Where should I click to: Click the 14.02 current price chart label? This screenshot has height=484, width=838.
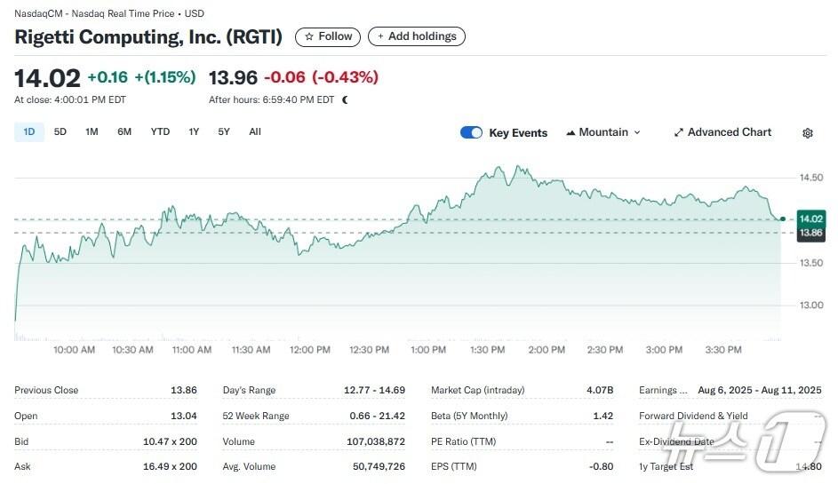tap(810, 218)
